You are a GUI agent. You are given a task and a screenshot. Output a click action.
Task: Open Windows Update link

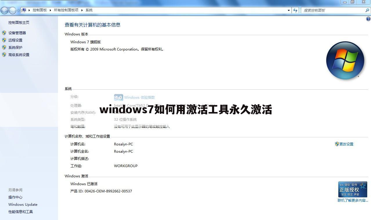(23, 204)
